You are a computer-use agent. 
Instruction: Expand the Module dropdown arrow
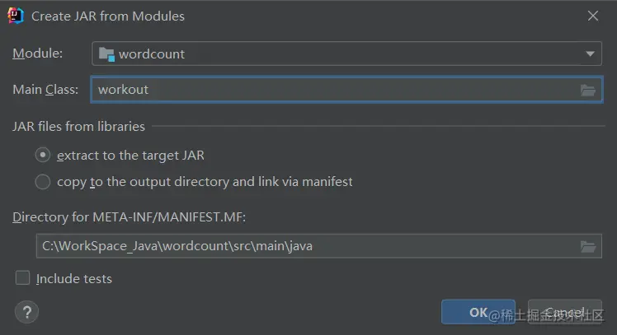coord(590,54)
